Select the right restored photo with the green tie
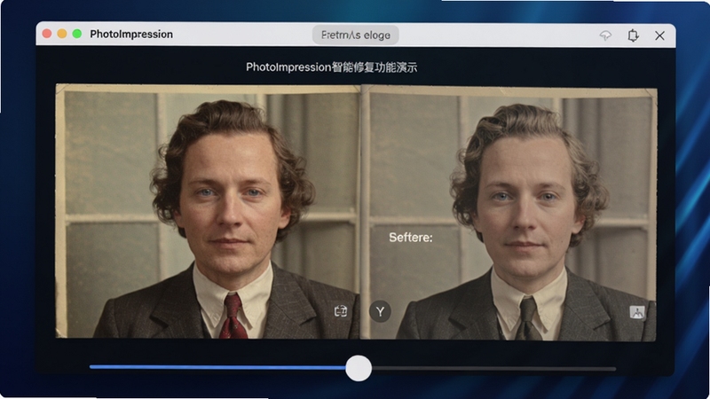The image size is (710, 399). click(509, 213)
